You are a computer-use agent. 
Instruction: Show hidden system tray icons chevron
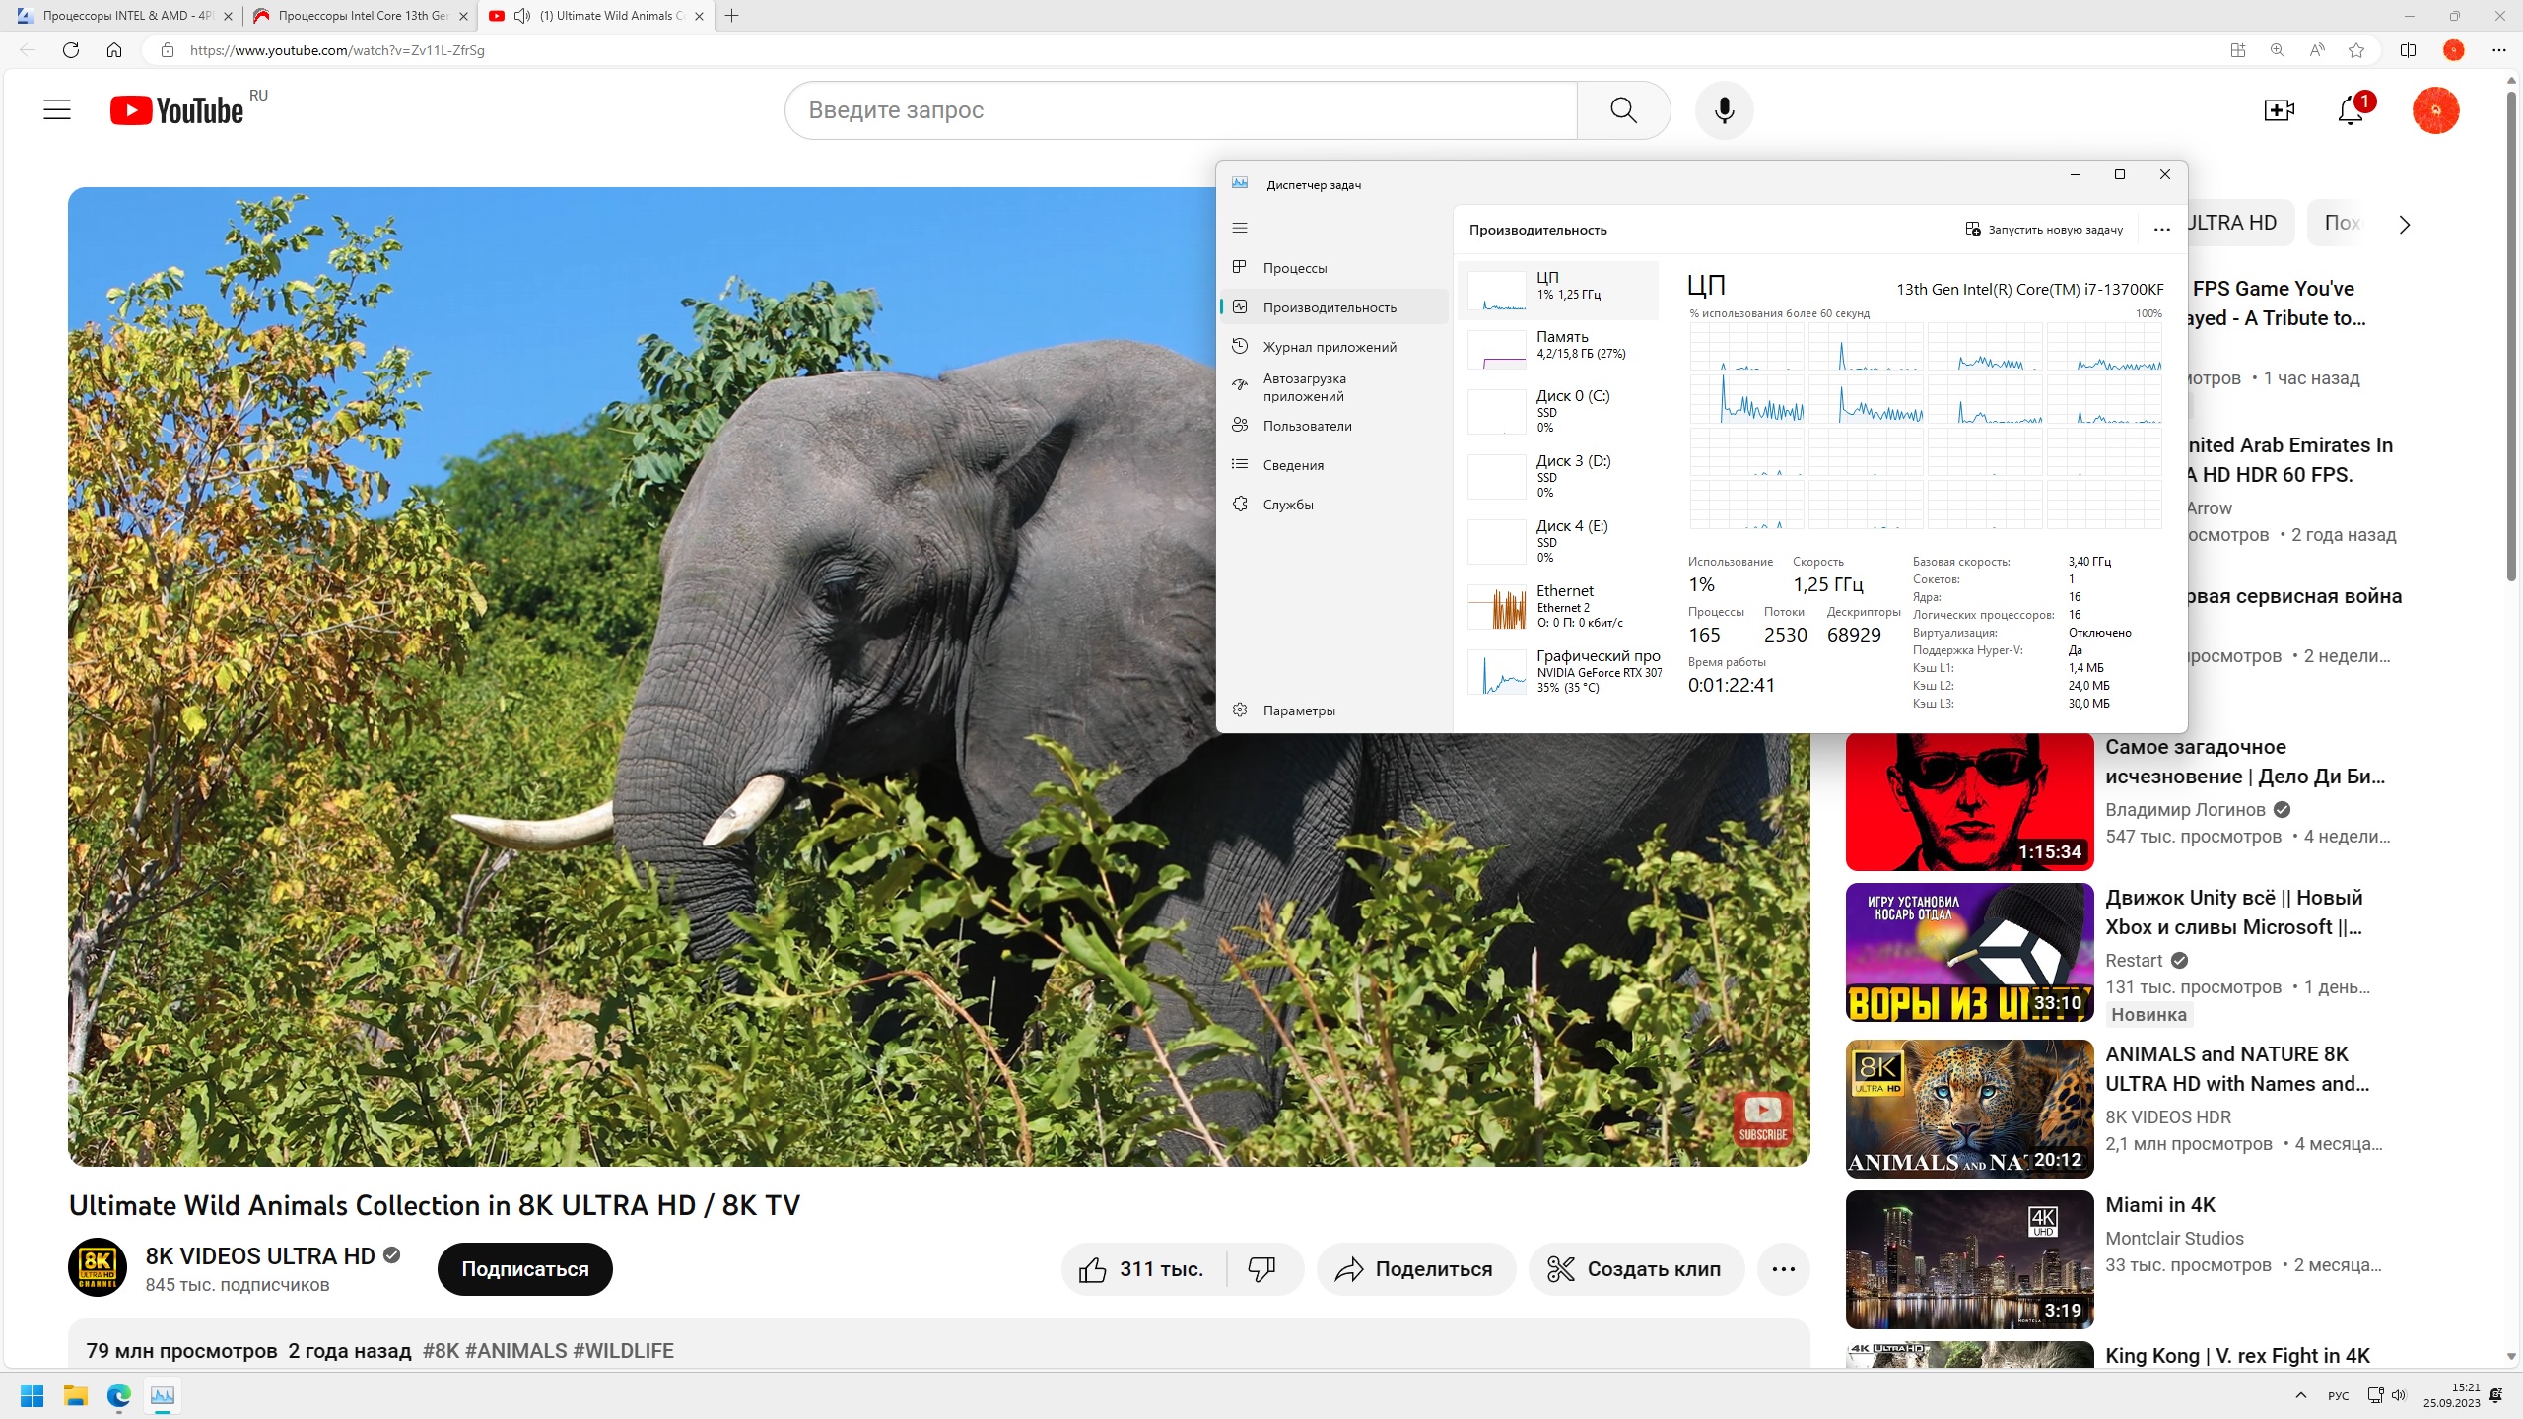tap(2301, 1395)
